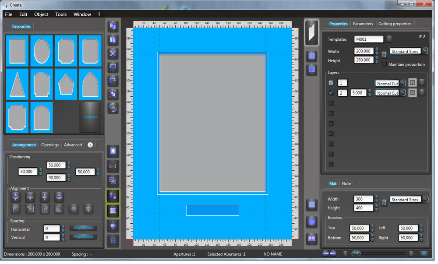Click the redo arrow icon
This screenshot has width=438, height=264.
tap(113, 81)
